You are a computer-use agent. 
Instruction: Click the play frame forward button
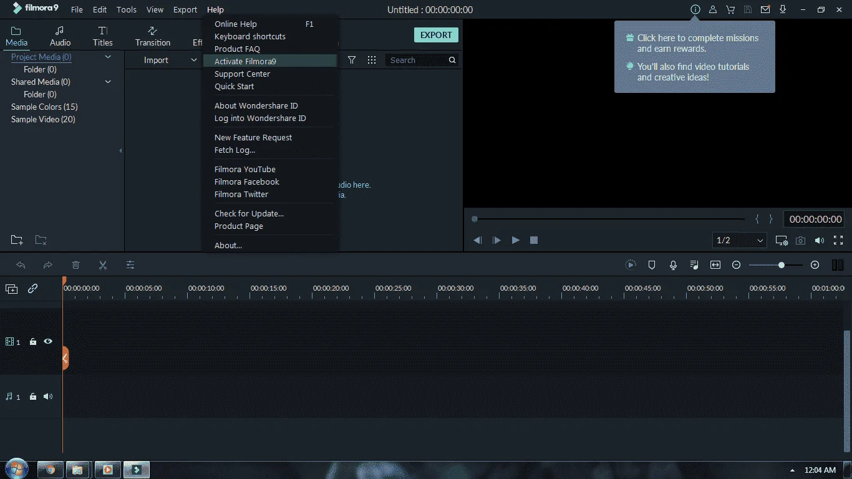tap(496, 240)
